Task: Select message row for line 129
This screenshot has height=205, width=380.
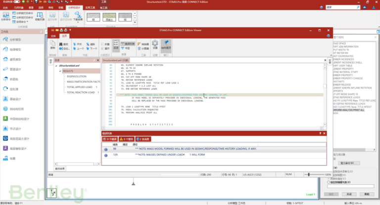Action: click(x=214, y=155)
